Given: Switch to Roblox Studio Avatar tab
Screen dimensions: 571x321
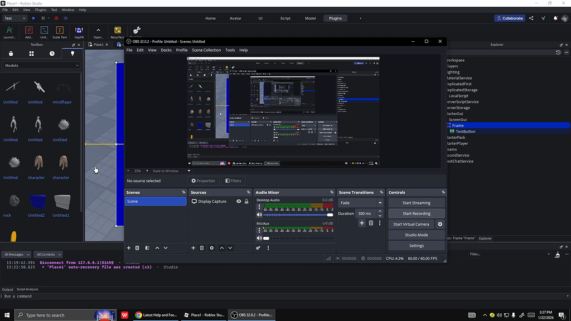Looking at the screenshot, I should tap(235, 18).
